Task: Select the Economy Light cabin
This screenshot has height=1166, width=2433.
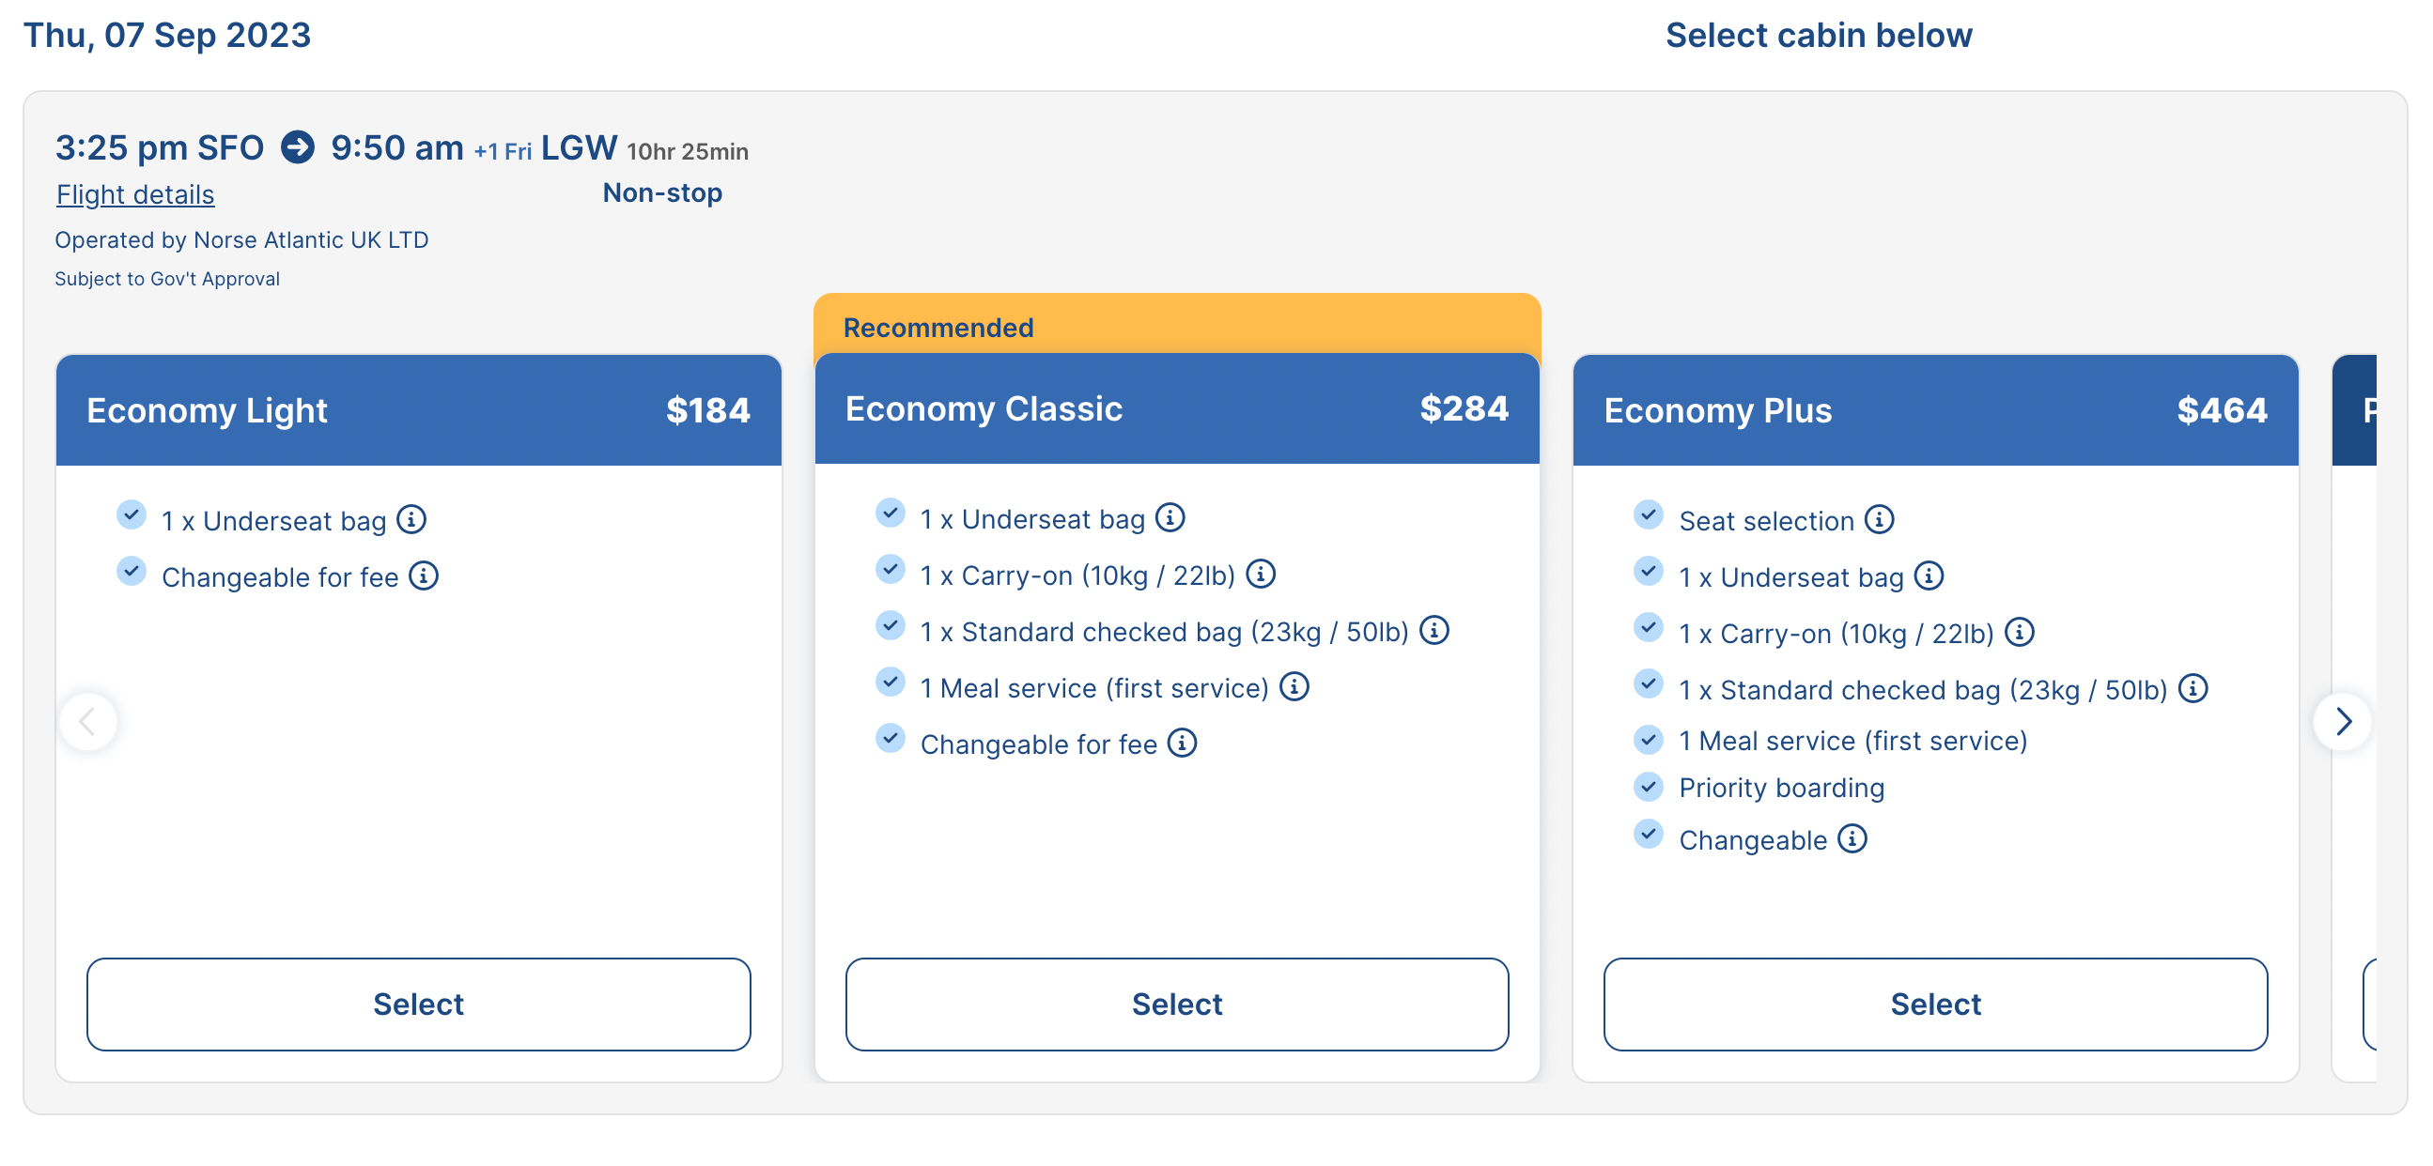Action: point(417,1002)
